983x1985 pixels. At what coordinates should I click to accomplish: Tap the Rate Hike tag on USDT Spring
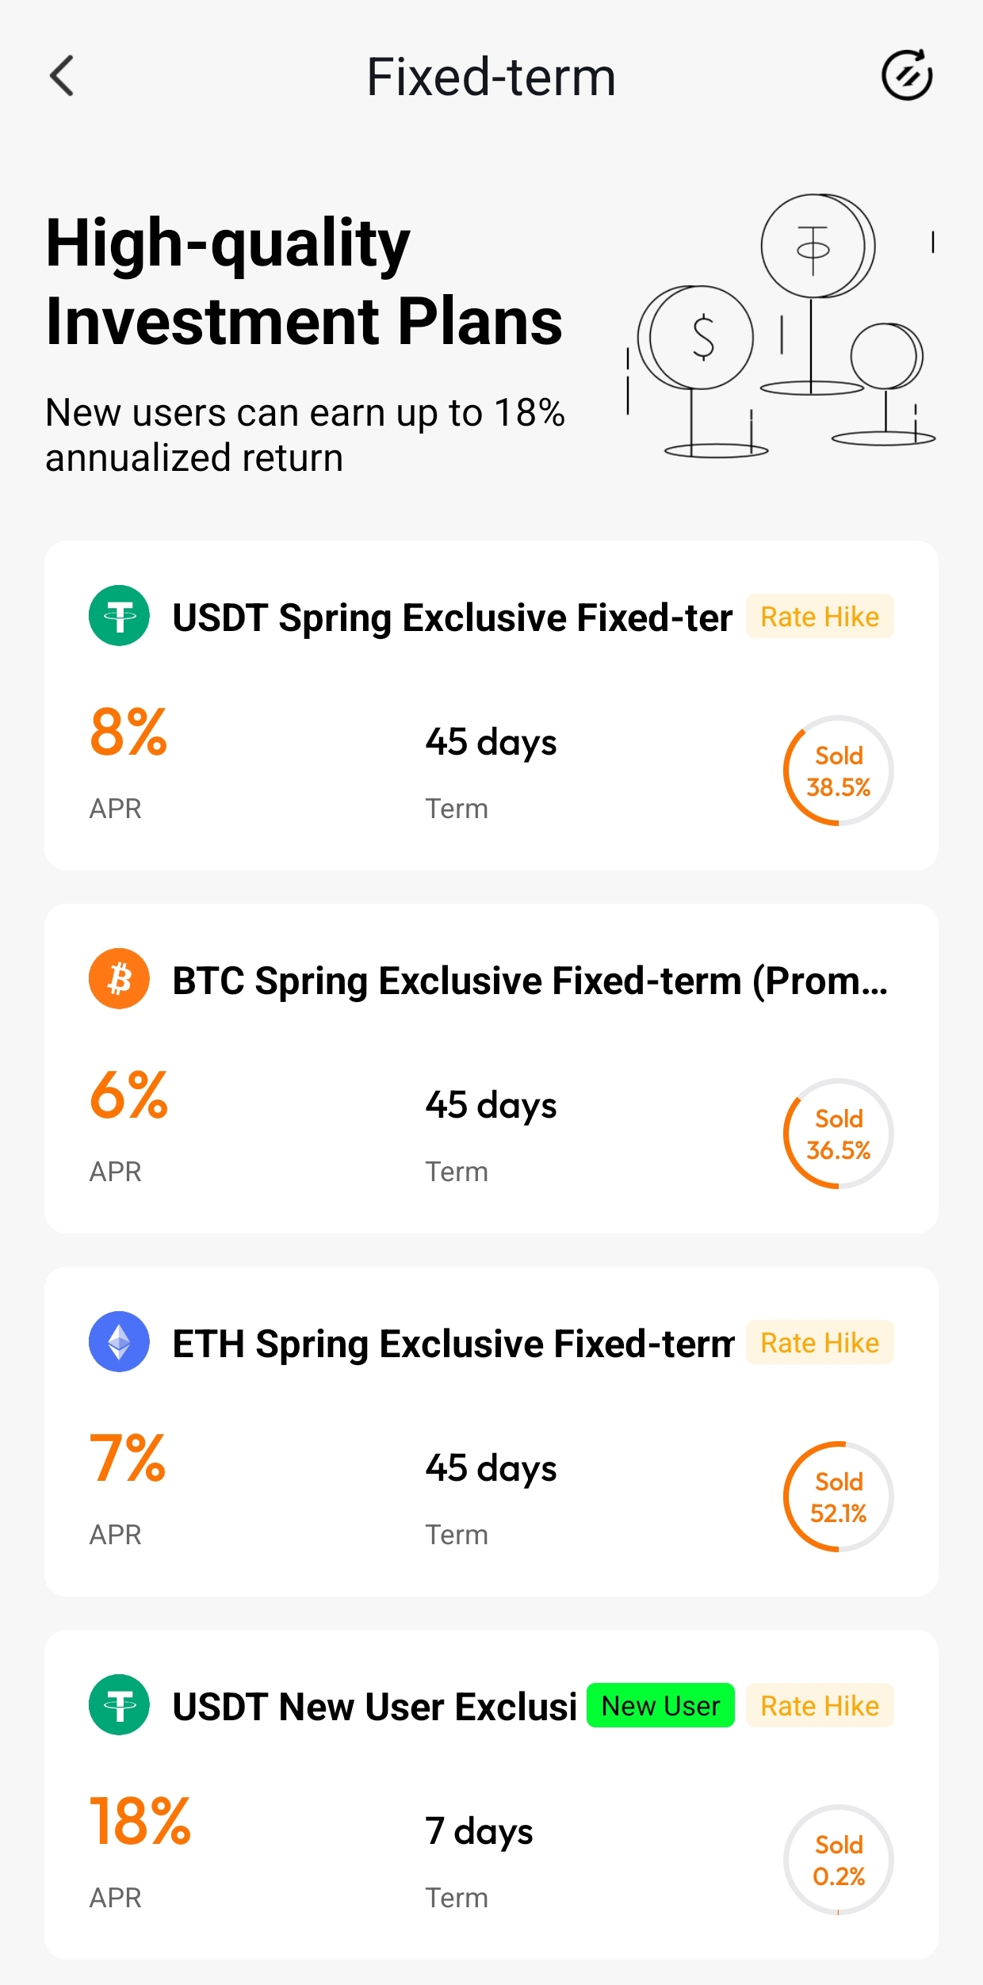point(820,616)
